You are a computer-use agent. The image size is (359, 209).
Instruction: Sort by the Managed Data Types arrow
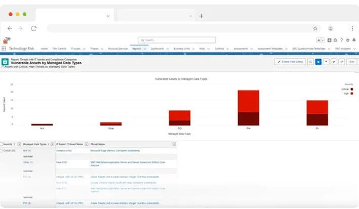[48, 144]
